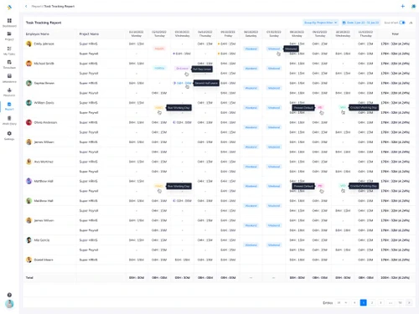Click the Total row label
Viewport: 419px width, 314px height.
pyautogui.click(x=29, y=278)
